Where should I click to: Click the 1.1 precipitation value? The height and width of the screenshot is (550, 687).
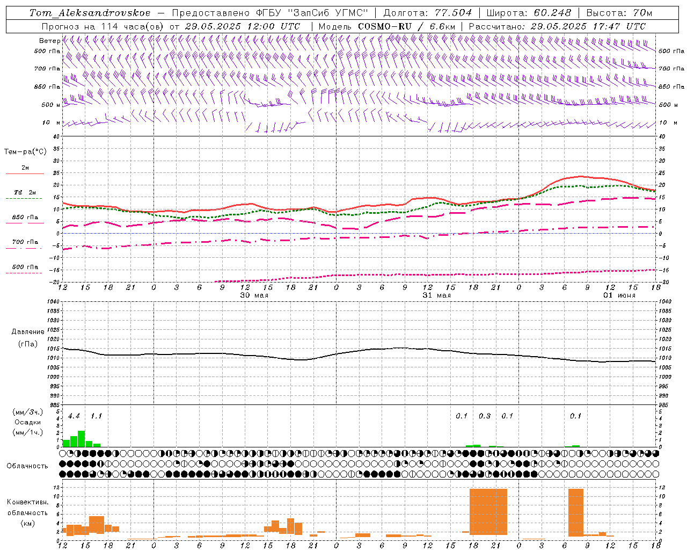[96, 416]
